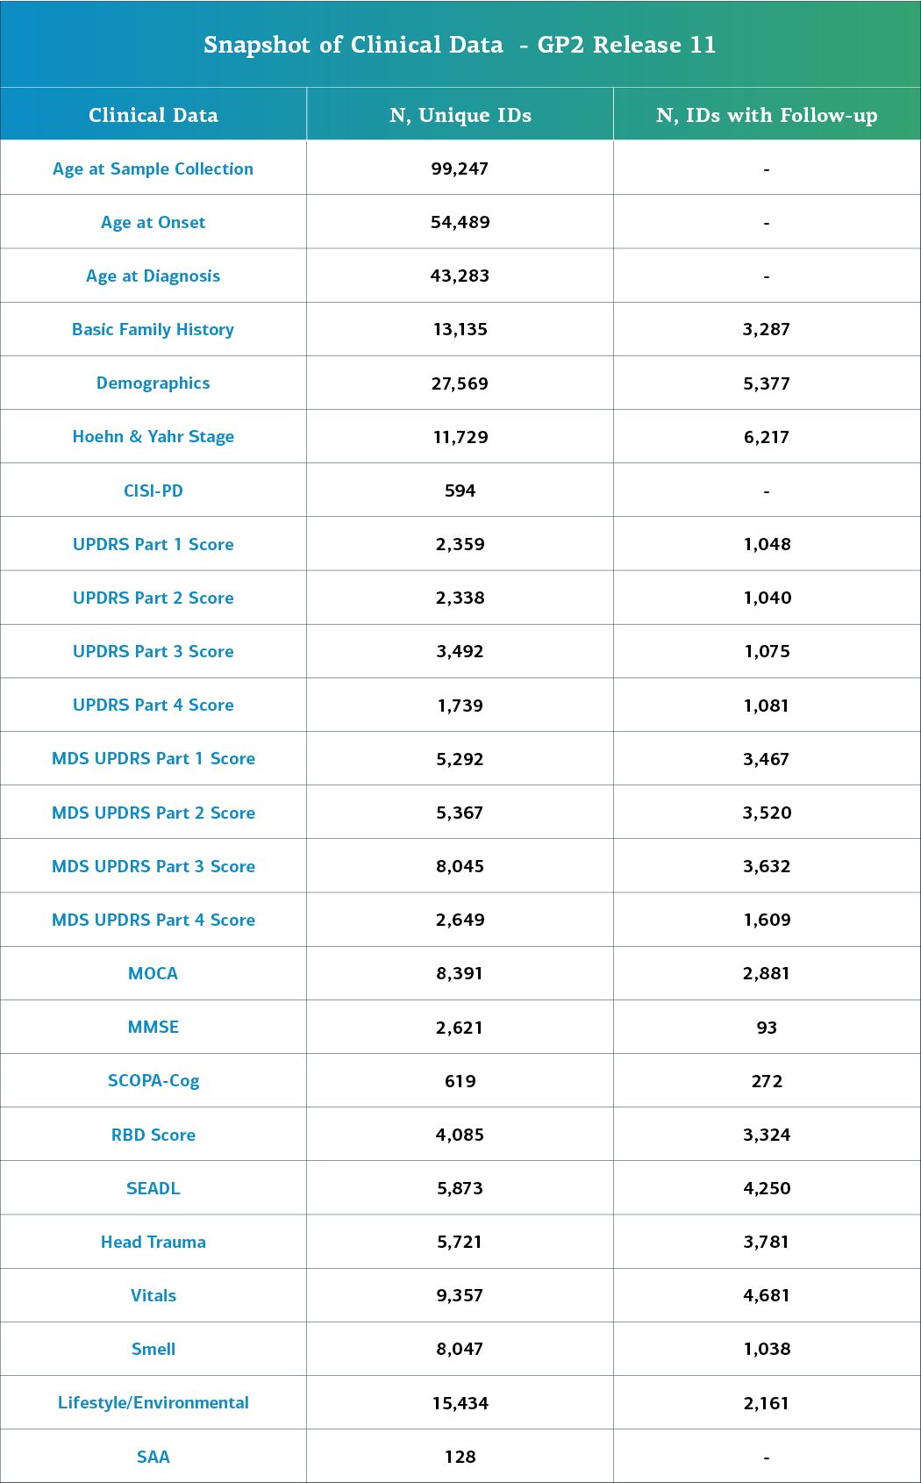Open the Hoehn & Yahr Stage link

click(x=153, y=436)
